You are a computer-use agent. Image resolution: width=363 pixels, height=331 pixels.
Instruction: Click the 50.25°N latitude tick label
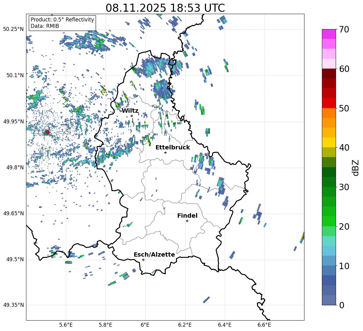click(x=13, y=29)
